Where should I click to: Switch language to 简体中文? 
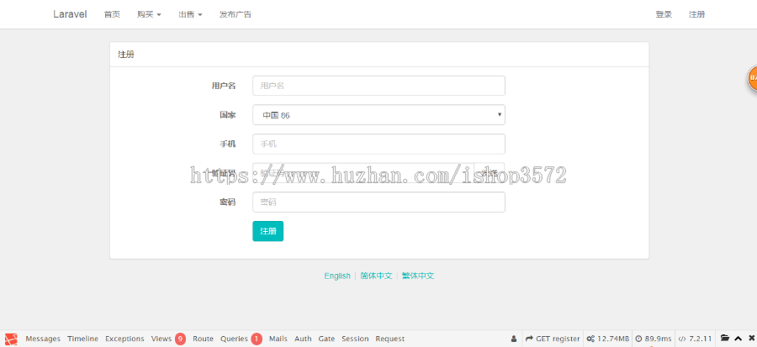(x=376, y=276)
